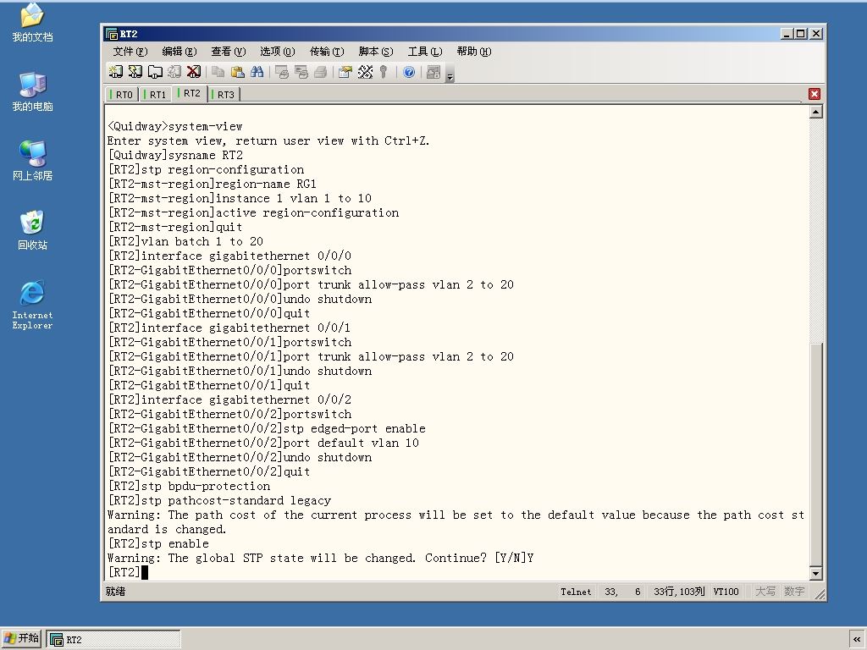Click the '[RT2]stp enable' line
Screen dimensions: 867x650
tap(158, 544)
